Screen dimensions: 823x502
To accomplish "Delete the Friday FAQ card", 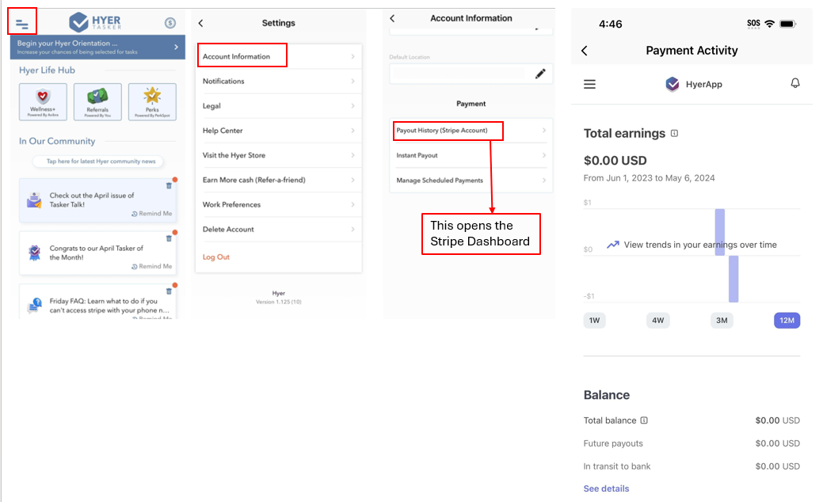I will click(169, 291).
